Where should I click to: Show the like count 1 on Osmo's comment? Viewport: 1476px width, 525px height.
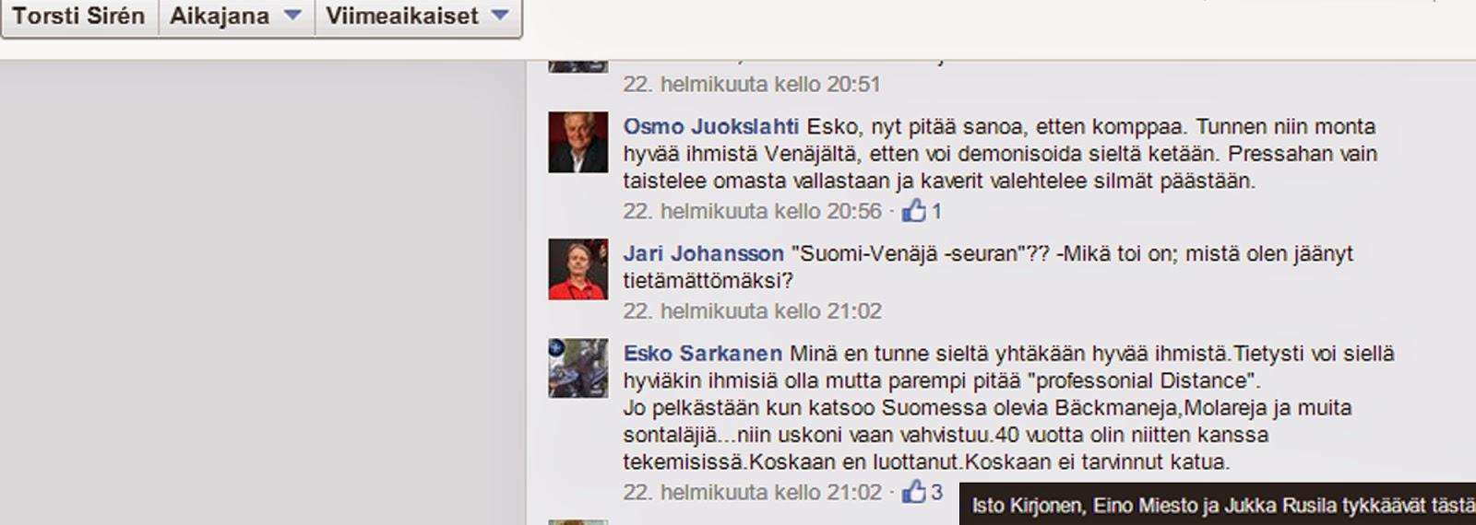coord(936,211)
